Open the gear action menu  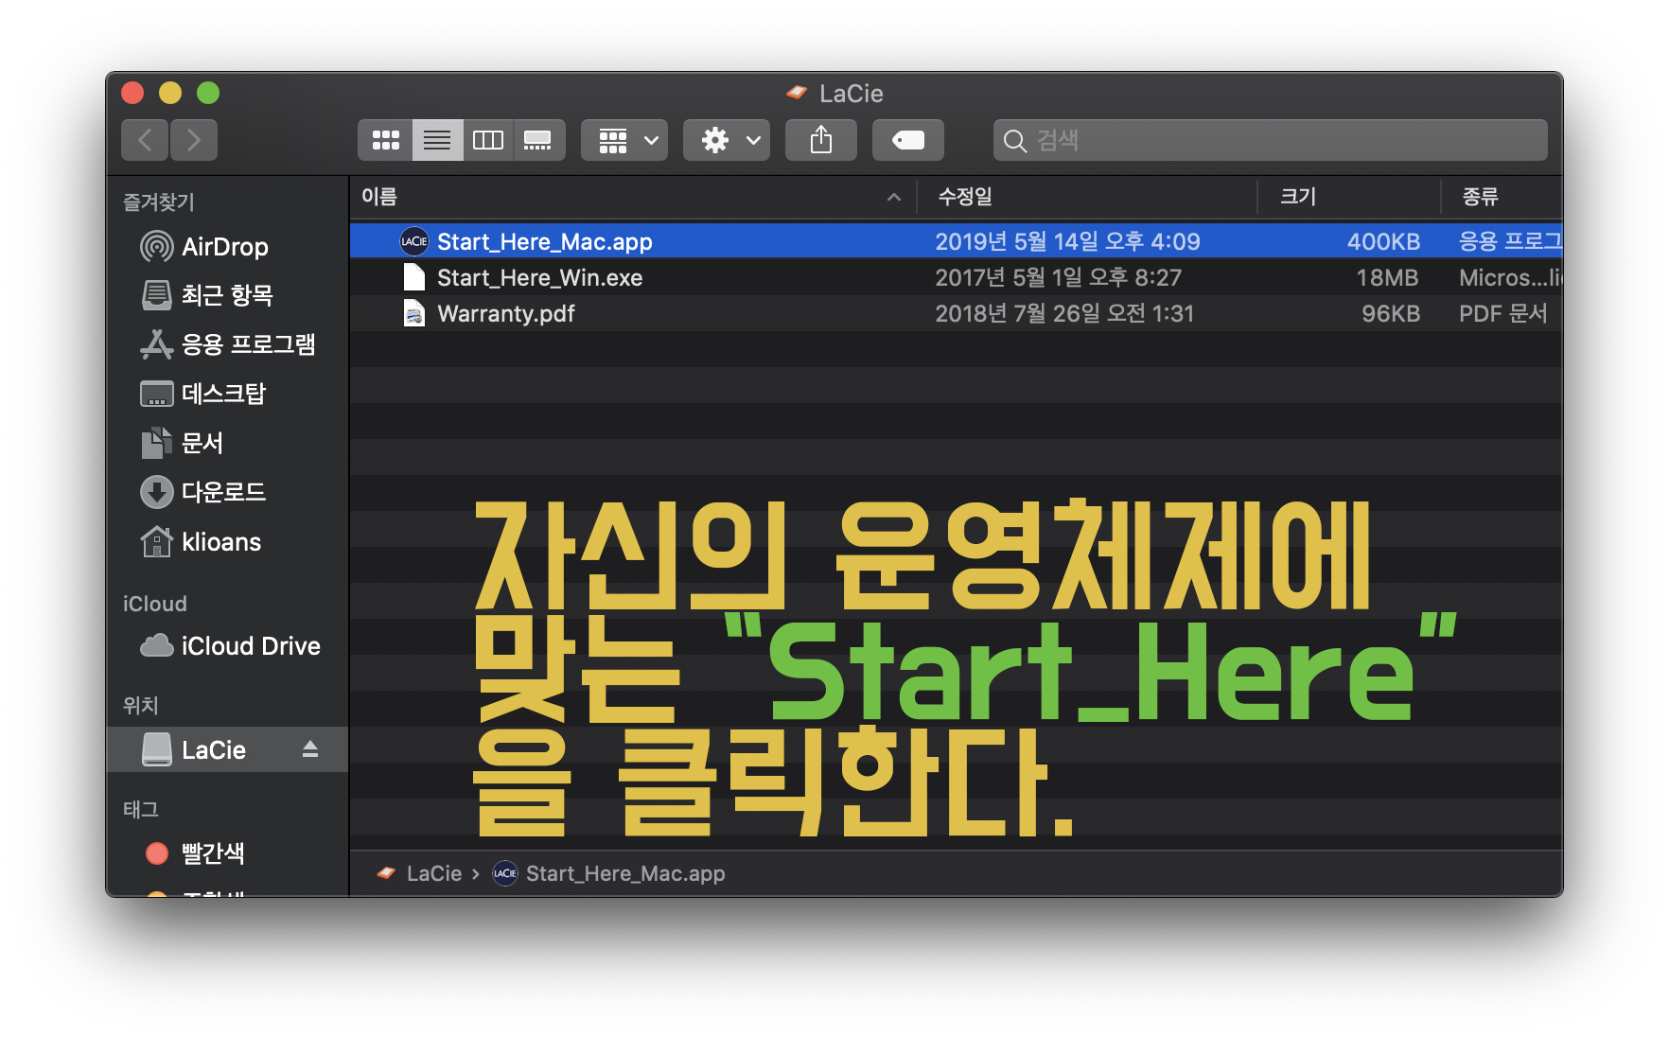click(727, 141)
